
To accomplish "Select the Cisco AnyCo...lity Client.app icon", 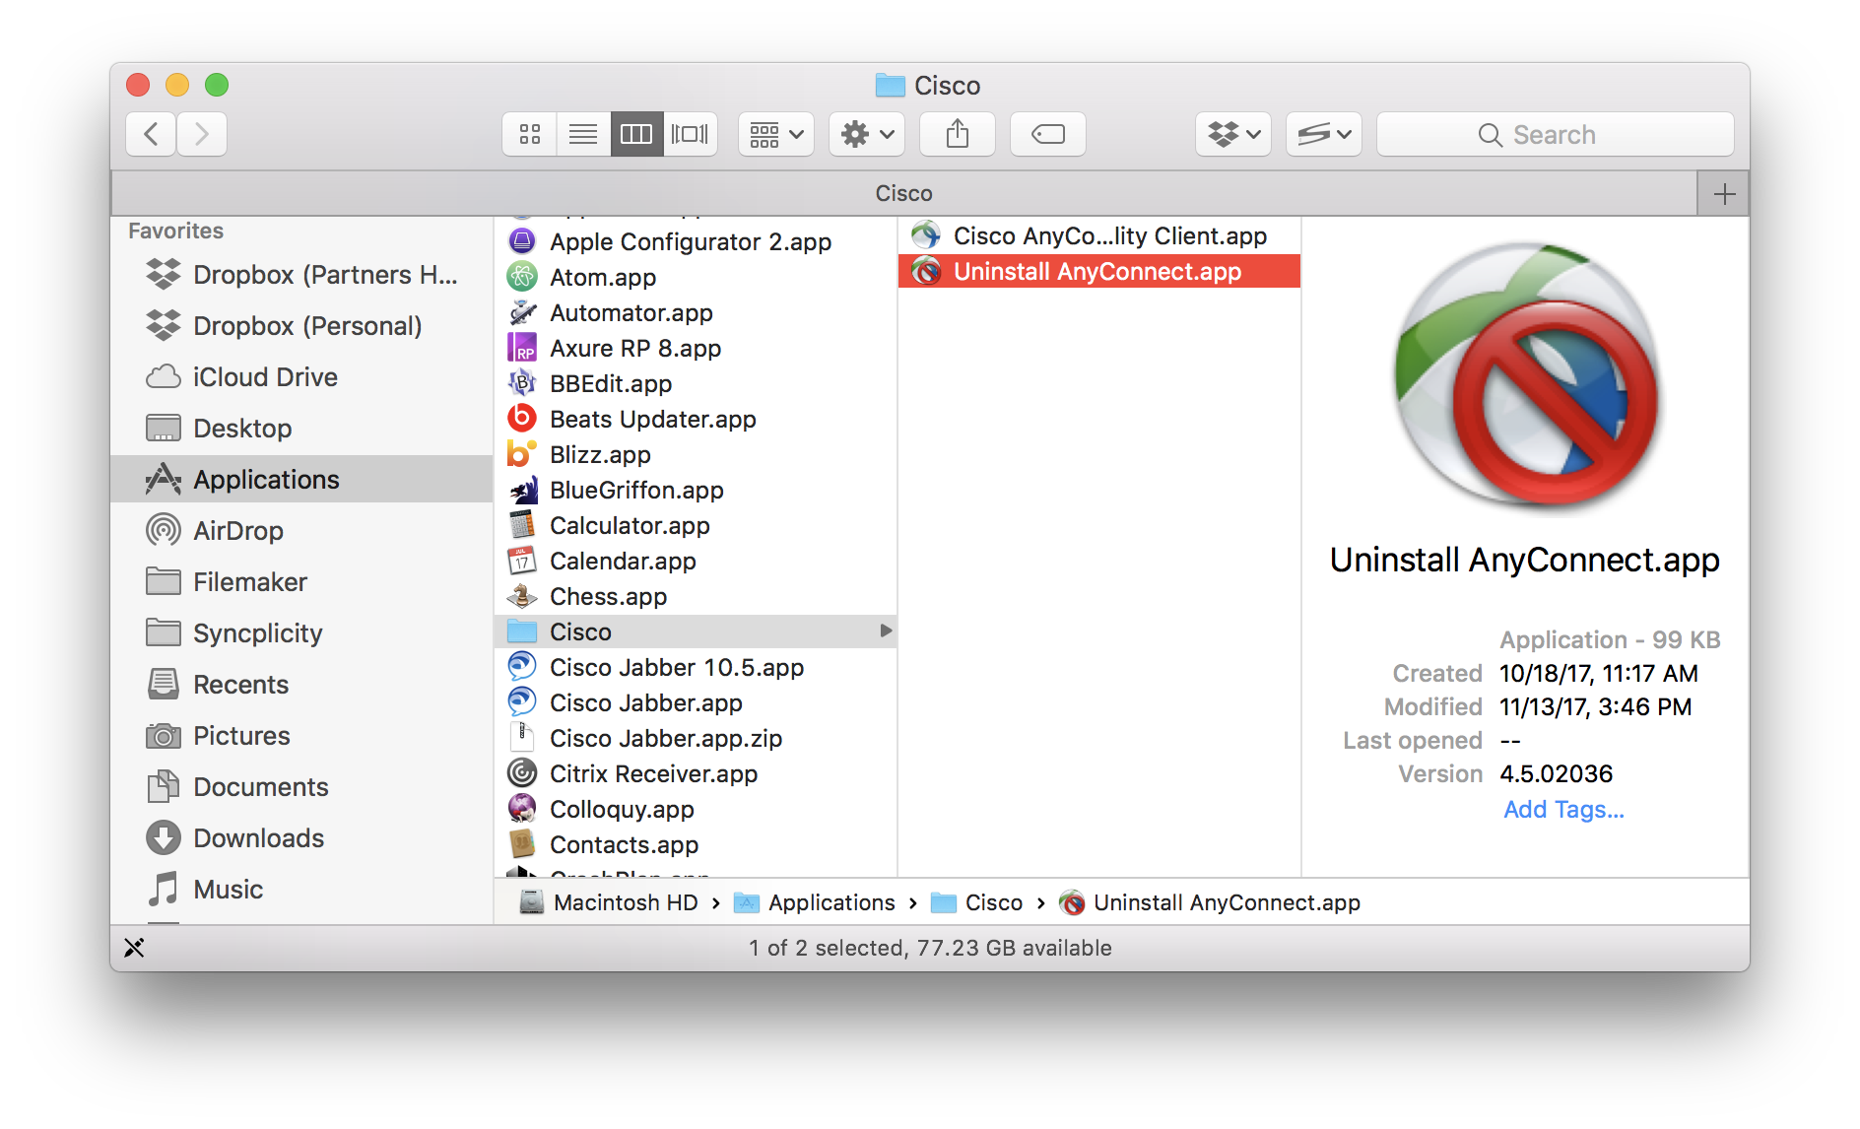I will tap(926, 235).
